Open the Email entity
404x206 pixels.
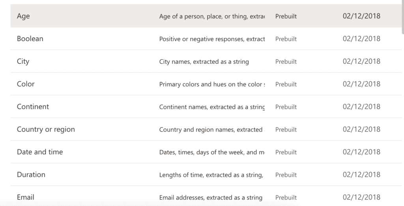[26, 197]
